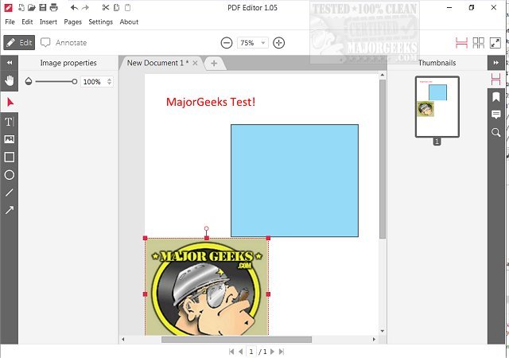
Task: Switch to Edit mode
Action: pyautogui.click(x=19, y=42)
